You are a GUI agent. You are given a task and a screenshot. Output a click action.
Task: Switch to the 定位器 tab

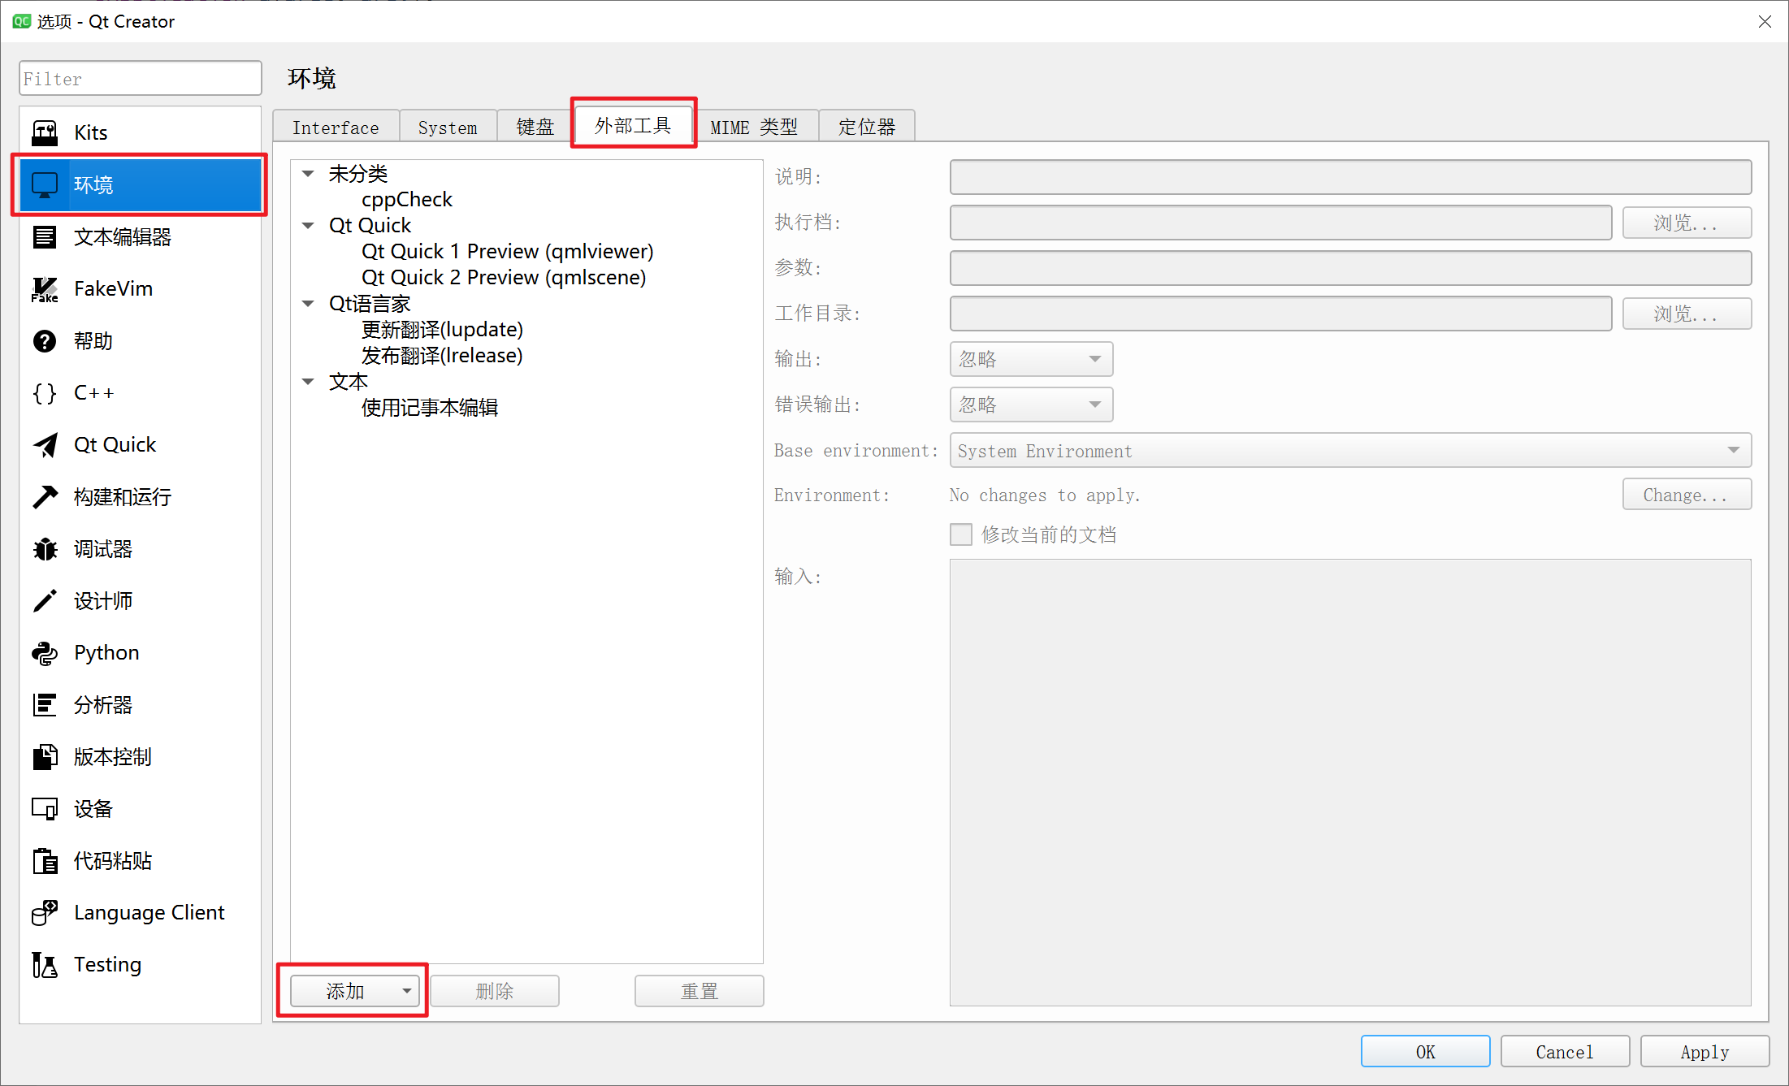coord(867,128)
